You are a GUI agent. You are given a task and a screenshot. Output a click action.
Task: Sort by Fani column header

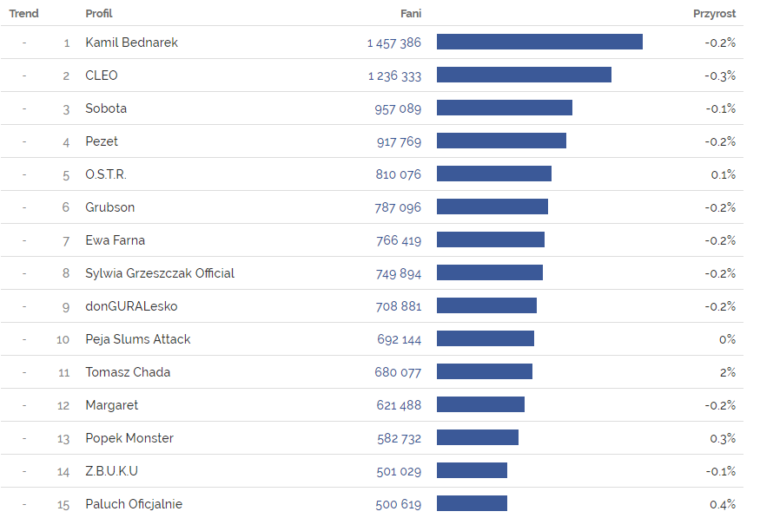point(411,14)
